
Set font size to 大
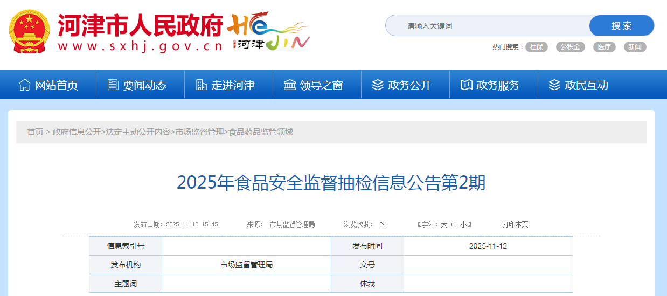(x=444, y=224)
